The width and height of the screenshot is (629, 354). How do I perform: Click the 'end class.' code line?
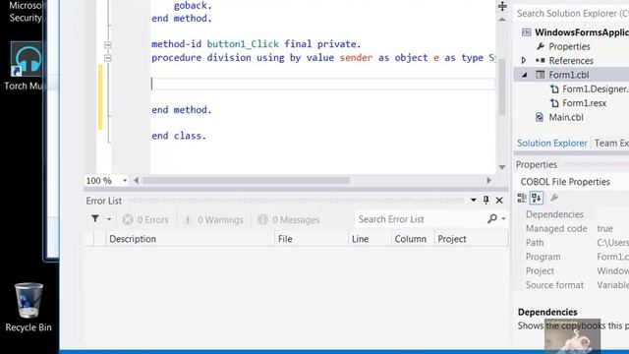click(x=179, y=136)
